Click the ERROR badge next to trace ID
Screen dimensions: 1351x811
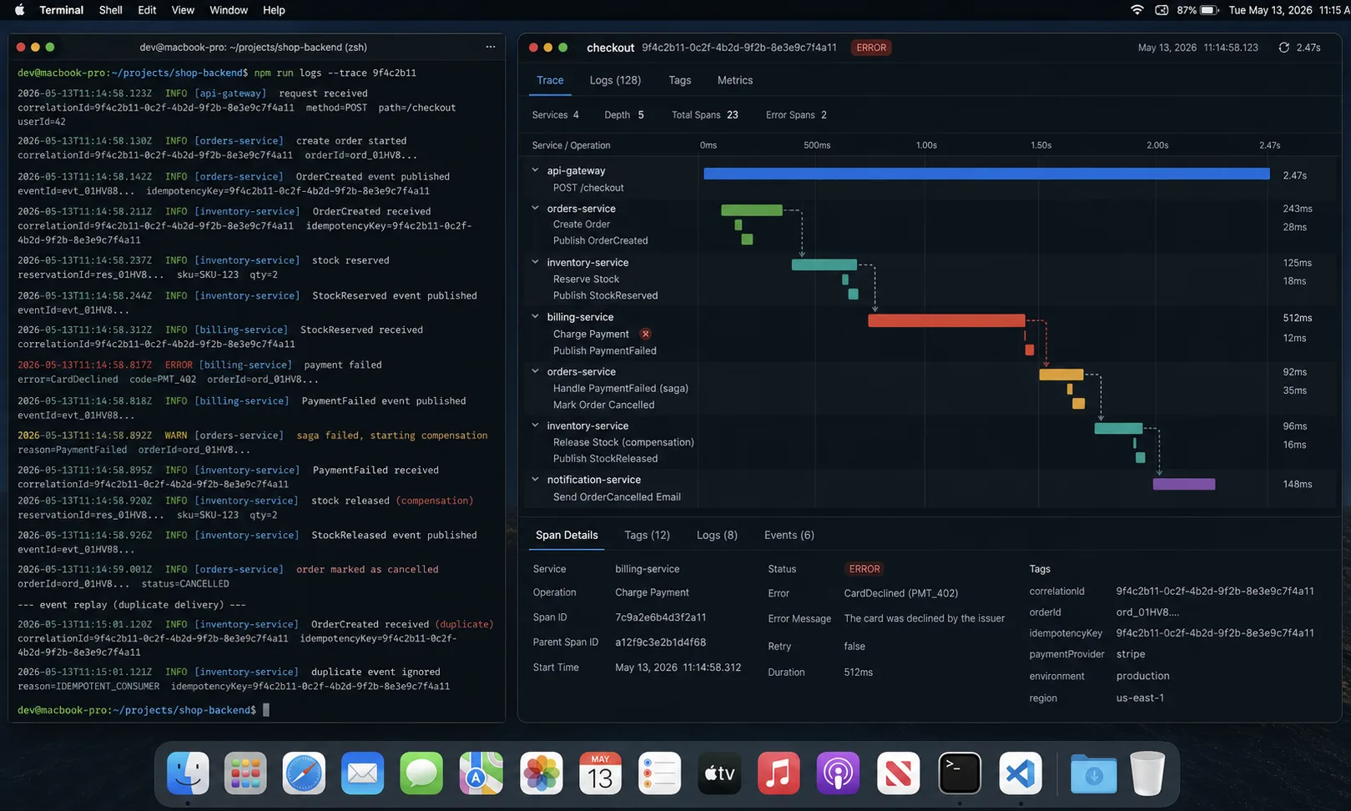pos(871,48)
